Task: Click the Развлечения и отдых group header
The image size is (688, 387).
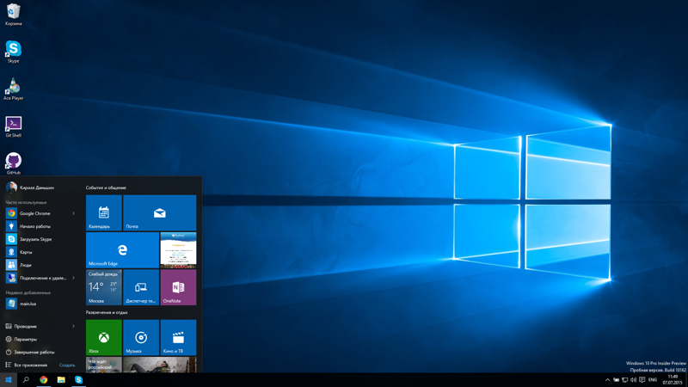Action: [x=107, y=312]
